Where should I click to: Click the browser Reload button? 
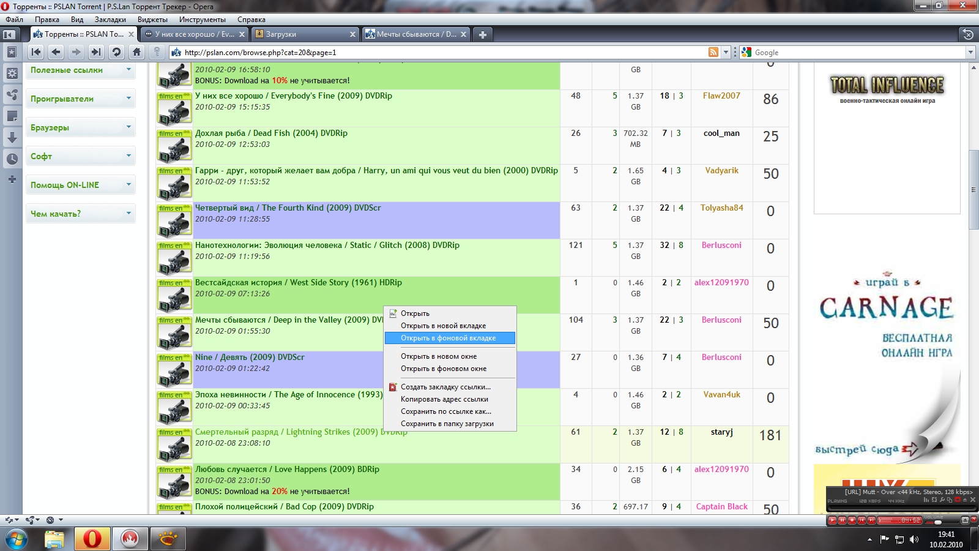click(116, 52)
